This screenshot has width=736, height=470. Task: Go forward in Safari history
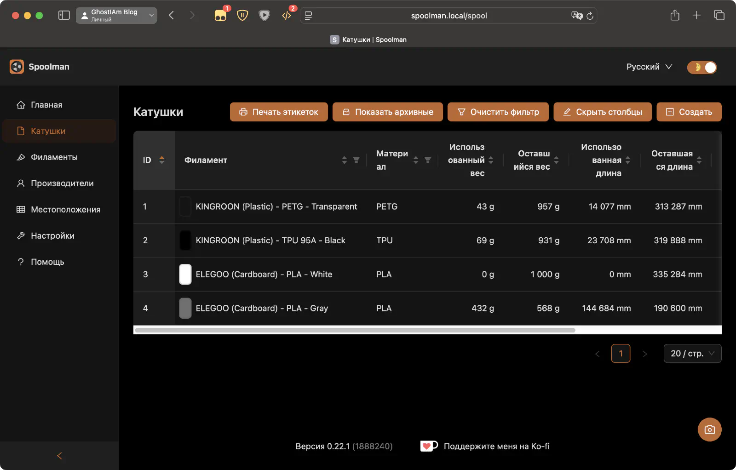click(192, 16)
